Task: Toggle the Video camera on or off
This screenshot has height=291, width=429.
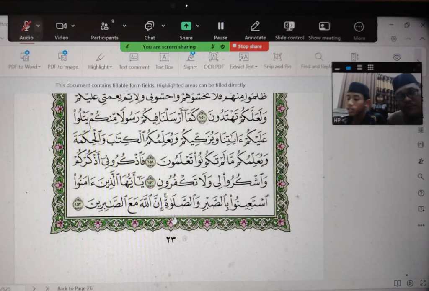Action: click(61, 27)
